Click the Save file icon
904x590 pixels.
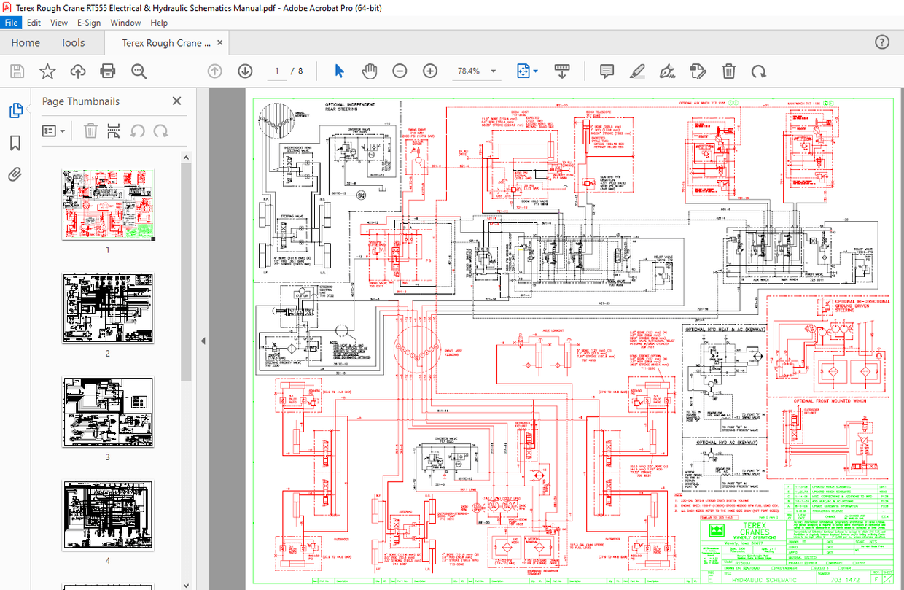[16, 71]
